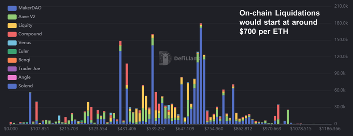Click the tallest bar peaking near 180k
This screenshot has width=353, height=136.
201,73
